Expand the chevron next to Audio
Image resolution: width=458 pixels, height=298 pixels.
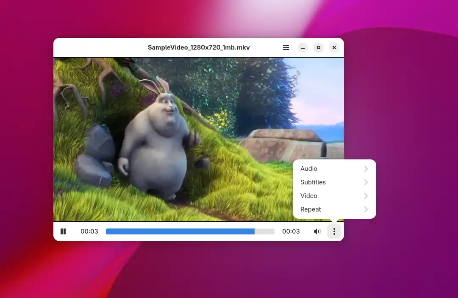point(366,169)
